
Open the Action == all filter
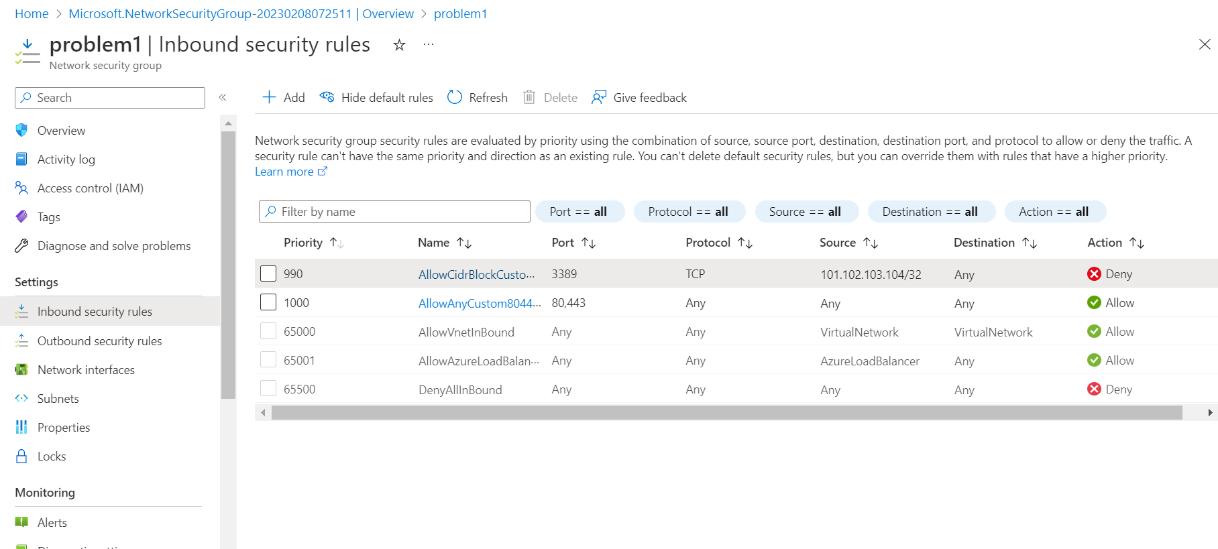pos(1055,212)
